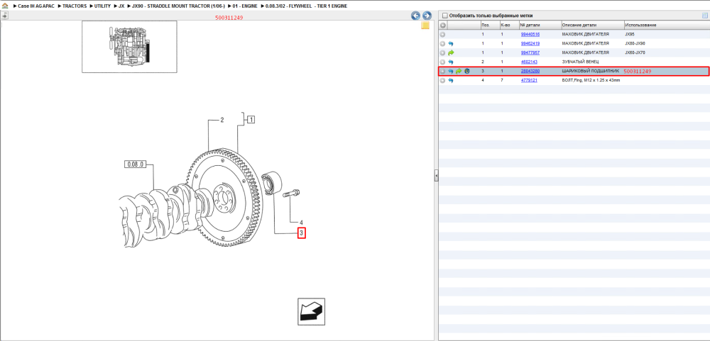Viewport: 710px width, 341px height.
Task: Click blue replacement arrow on row 99462419
Action: [451, 44]
